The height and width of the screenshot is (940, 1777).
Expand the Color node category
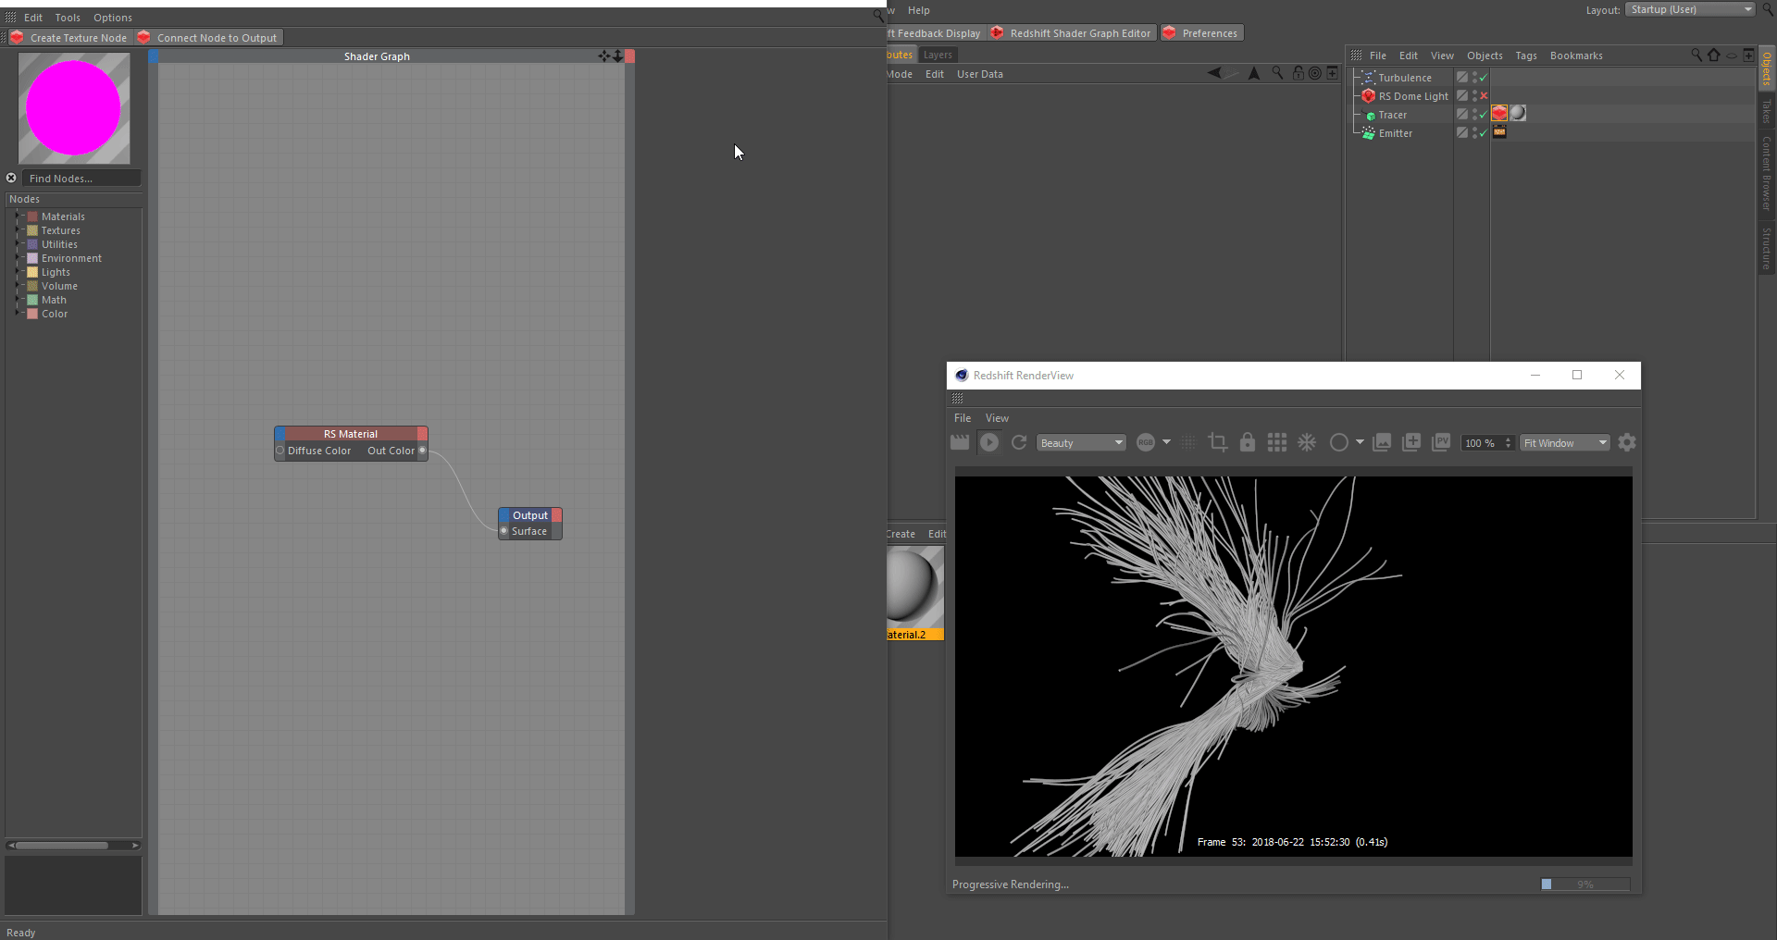[18, 314]
